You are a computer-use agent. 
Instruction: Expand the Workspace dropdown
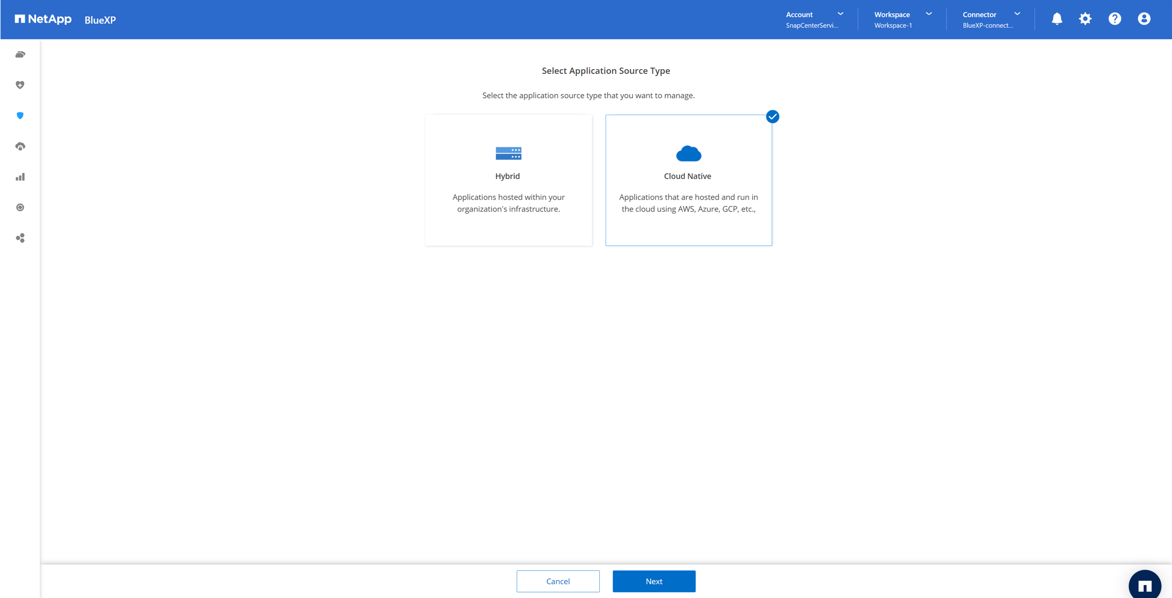[x=902, y=19]
